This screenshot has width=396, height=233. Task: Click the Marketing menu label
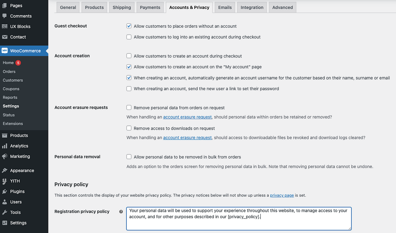(20, 156)
